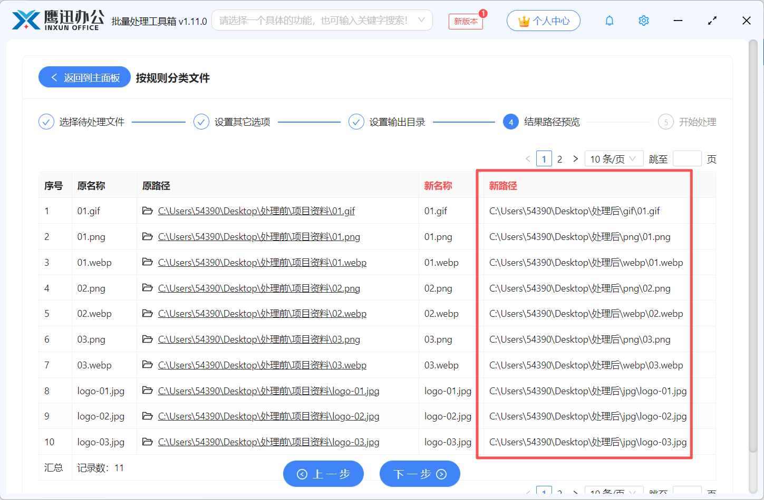Open folder icon for logo-03.jpg row
The image size is (764, 500).
click(148, 442)
